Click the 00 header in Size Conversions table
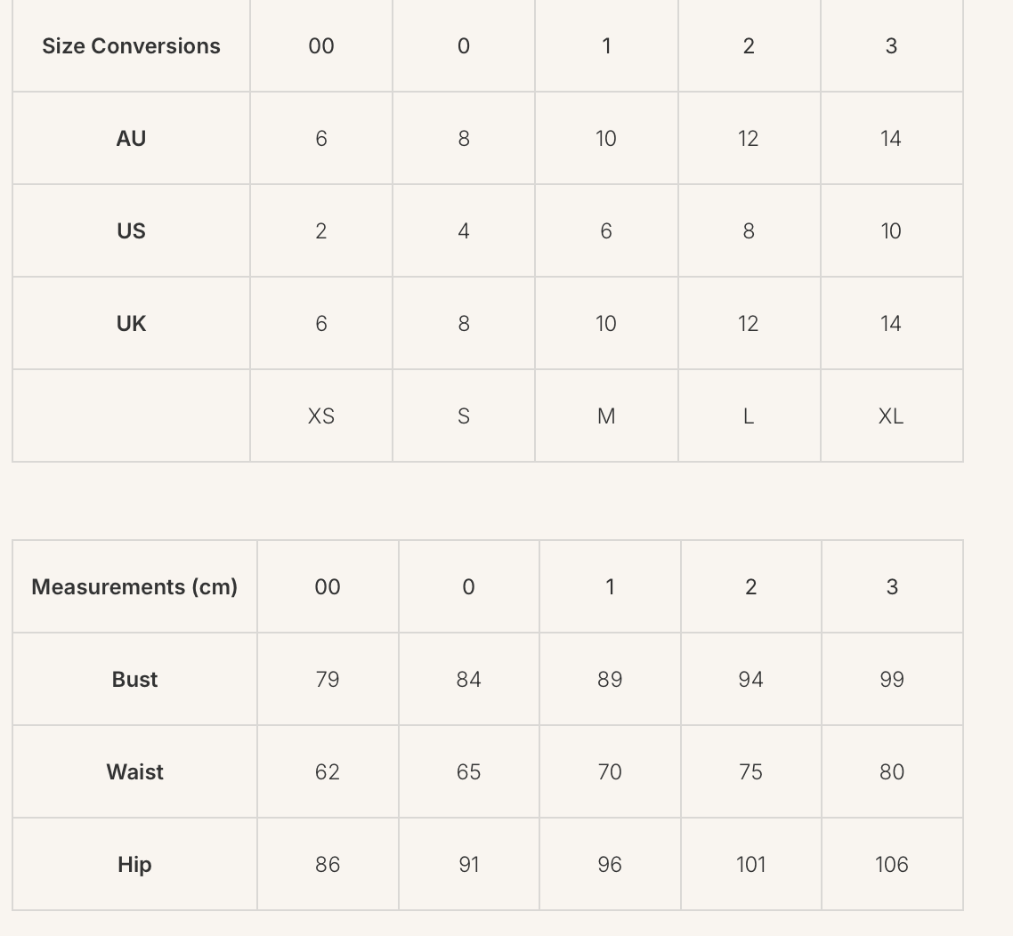The image size is (1013, 936). click(x=321, y=46)
